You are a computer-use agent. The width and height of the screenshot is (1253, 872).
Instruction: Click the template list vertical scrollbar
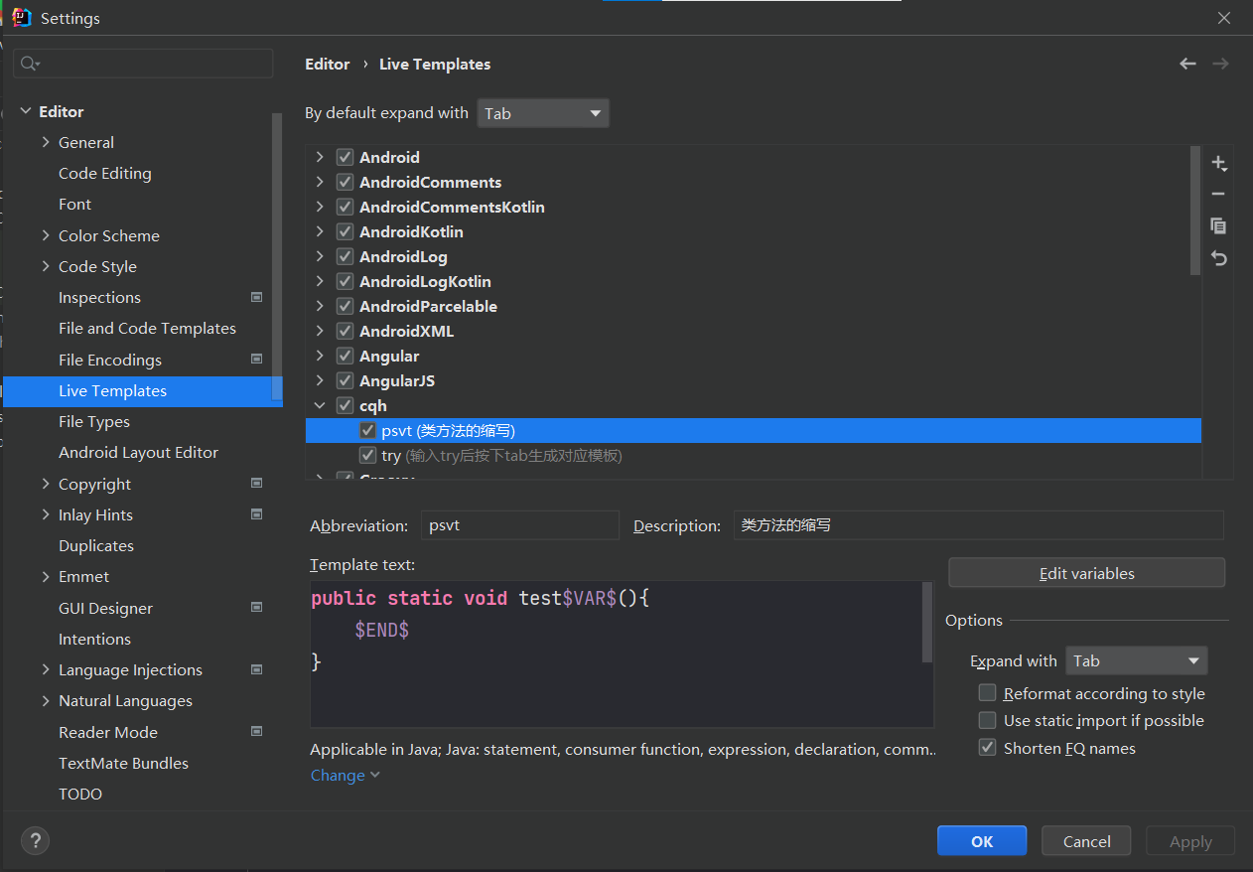point(1195,211)
